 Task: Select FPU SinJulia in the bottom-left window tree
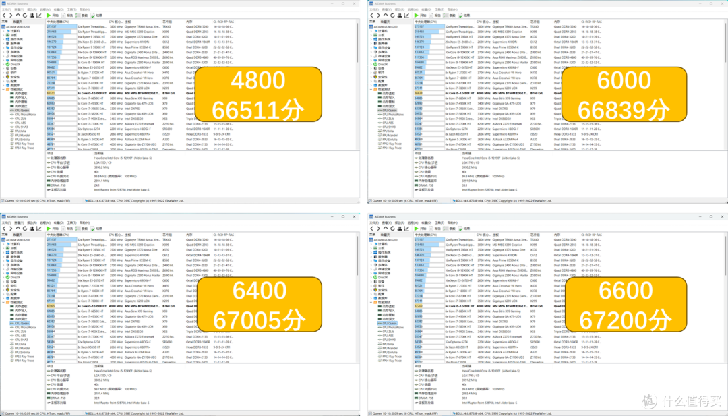pyautogui.click(x=22, y=353)
